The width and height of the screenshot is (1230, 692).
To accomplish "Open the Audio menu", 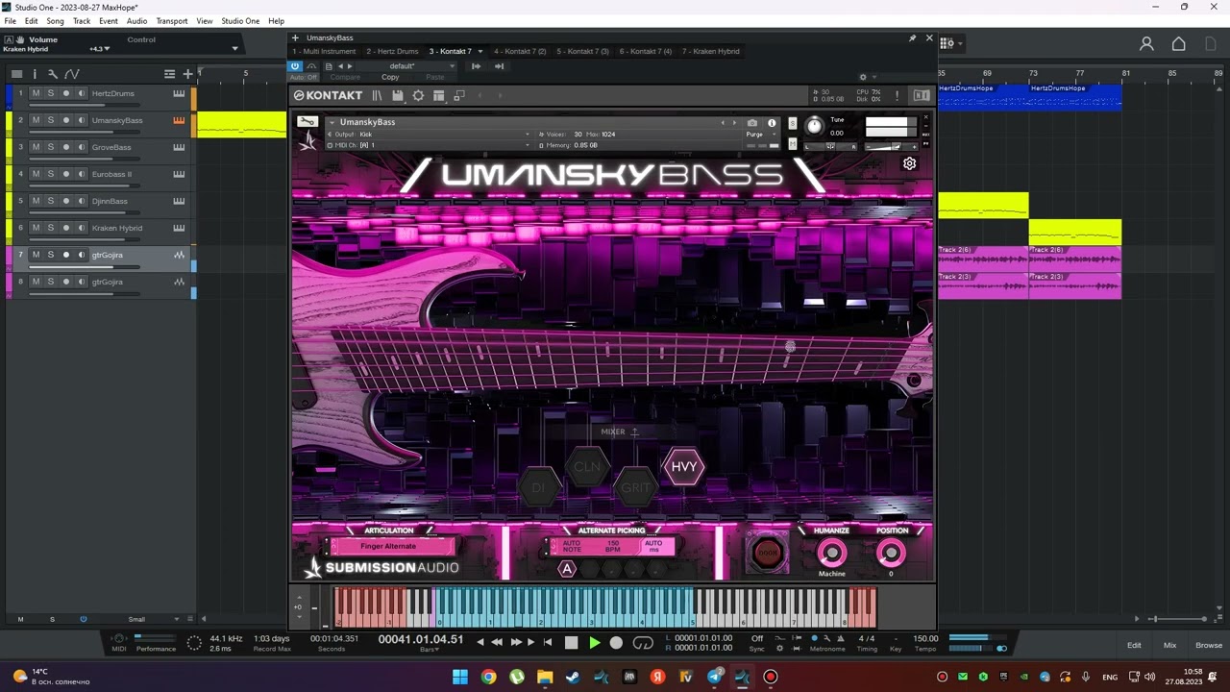I will pyautogui.click(x=137, y=21).
